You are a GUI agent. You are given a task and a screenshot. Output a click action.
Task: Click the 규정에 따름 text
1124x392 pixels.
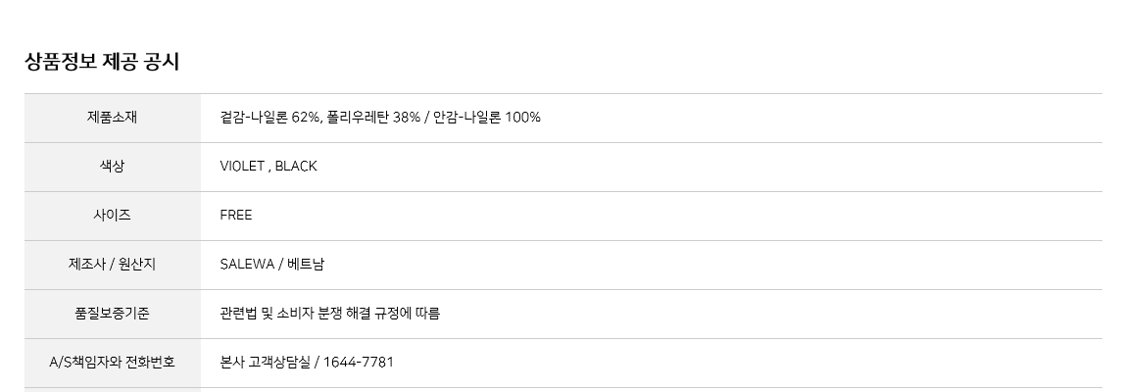point(413,314)
